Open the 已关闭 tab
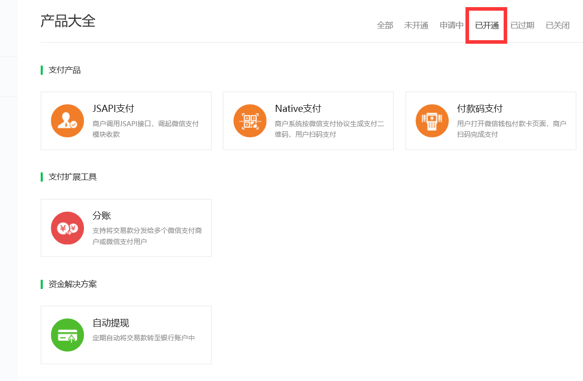Viewport: 583px width, 381px height. pyautogui.click(x=558, y=25)
